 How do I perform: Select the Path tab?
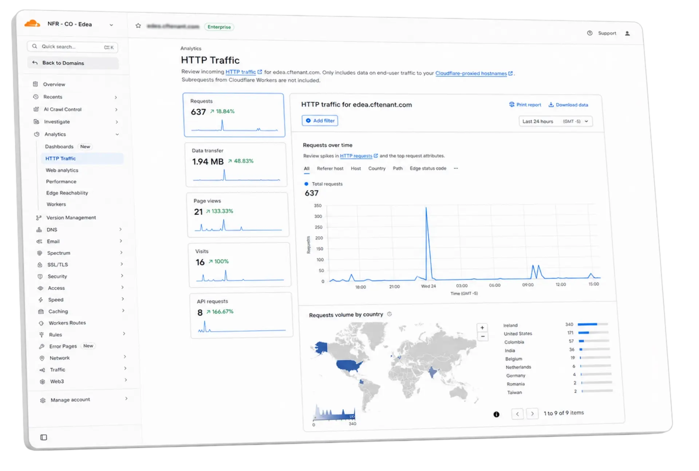click(398, 169)
